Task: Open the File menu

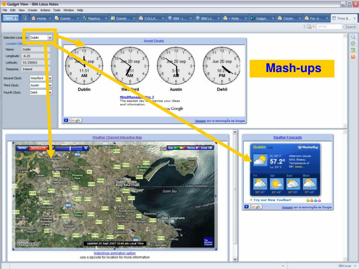Action: [x=5, y=10]
